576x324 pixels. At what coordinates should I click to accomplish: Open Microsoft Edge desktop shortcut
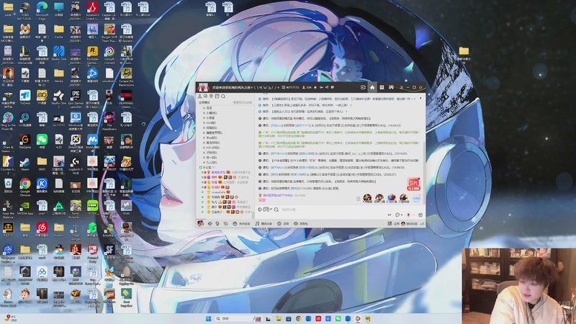(42, 9)
